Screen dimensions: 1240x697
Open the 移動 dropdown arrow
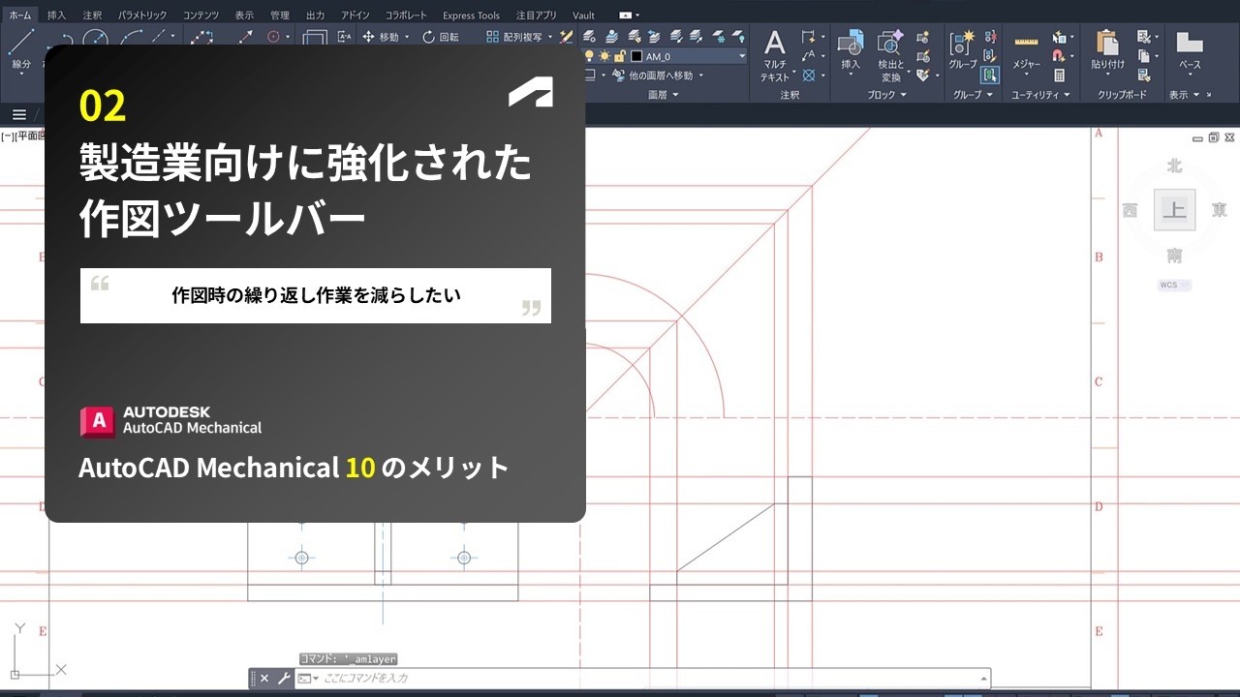point(406,37)
